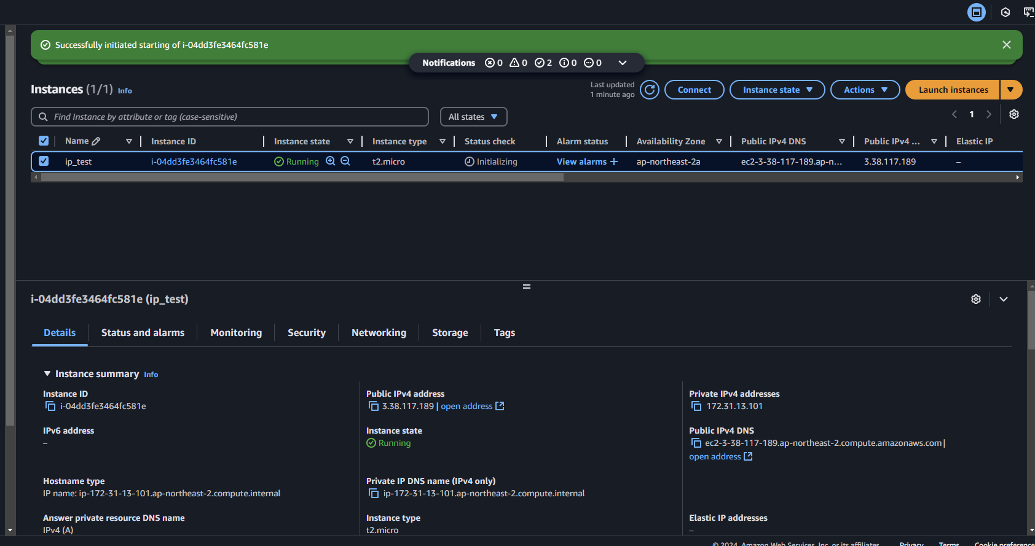Image resolution: width=1035 pixels, height=546 pixels.
Task: Open the details panel settings gear
Action: point(976,299)
